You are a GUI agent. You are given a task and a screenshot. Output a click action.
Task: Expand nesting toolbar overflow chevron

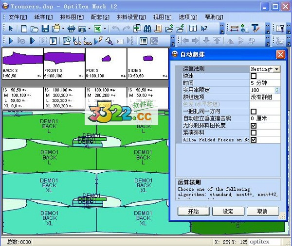(x=173, y=41)
